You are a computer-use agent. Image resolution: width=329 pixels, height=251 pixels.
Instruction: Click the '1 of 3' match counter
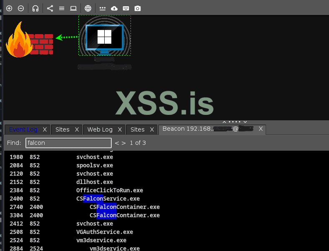point(138,143)
